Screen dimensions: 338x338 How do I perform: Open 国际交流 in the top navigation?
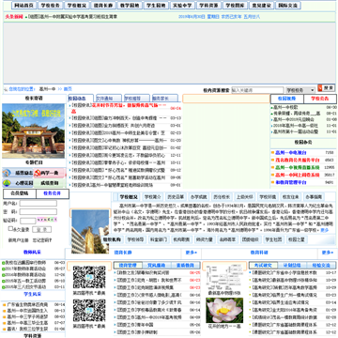pos(288,6)
